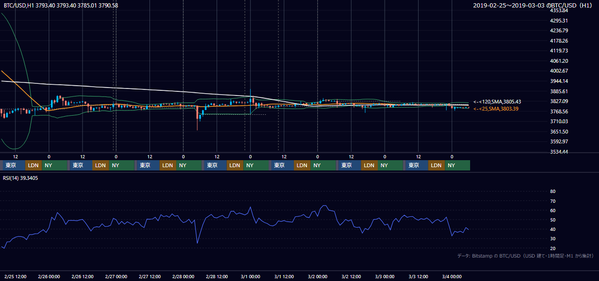Click the 4002.67 price axis label
Screen dimensions: 599x281
(559, 71)
